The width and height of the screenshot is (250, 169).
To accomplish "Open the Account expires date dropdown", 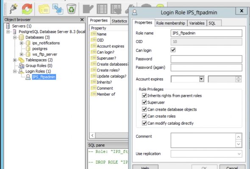I will (201, 79).
